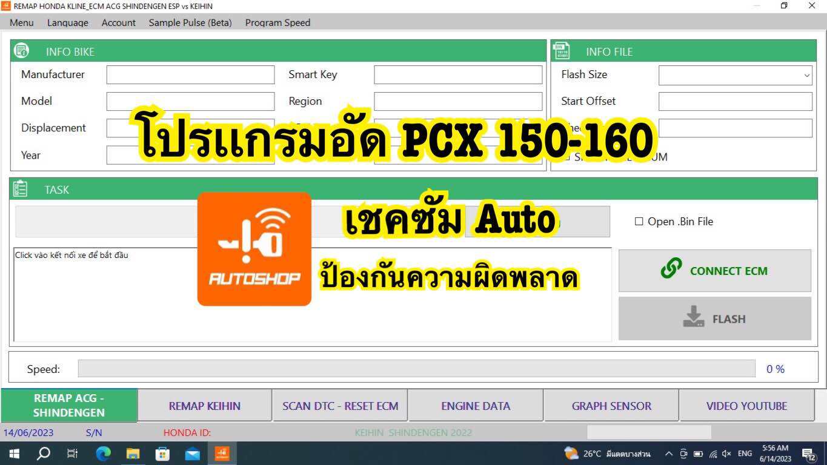Click the S/N status label

point(94,433)
